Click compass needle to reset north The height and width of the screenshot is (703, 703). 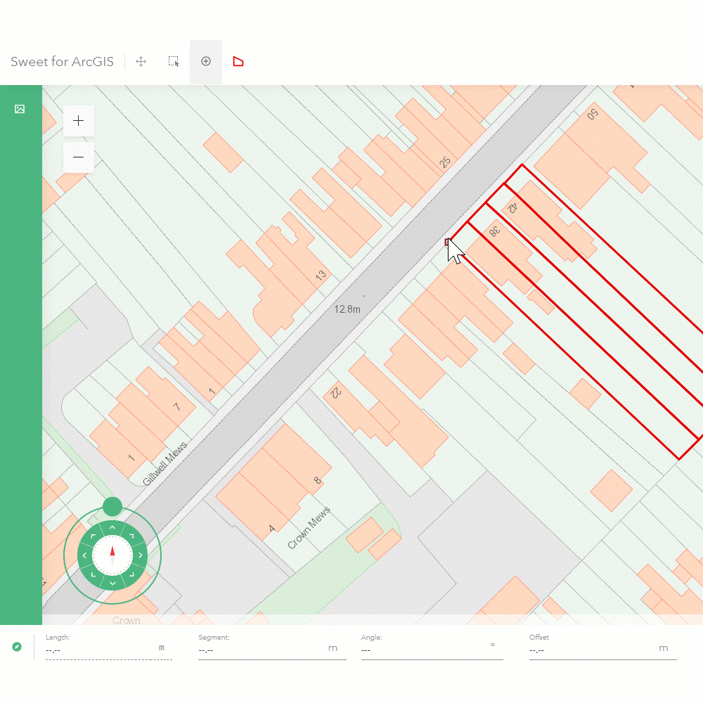point(112,555)
